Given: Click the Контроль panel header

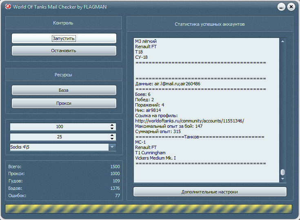Looking at the screenshot, I should click(64, 23).
